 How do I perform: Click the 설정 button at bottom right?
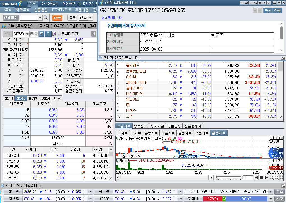tap(280, 199)
